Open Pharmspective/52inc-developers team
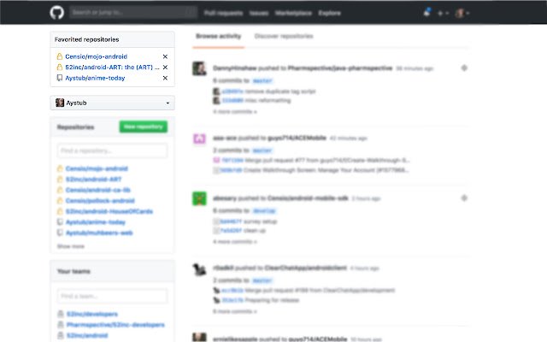Image resolution: width=547 pixels, height=342 pixels. tap(115, 325)
